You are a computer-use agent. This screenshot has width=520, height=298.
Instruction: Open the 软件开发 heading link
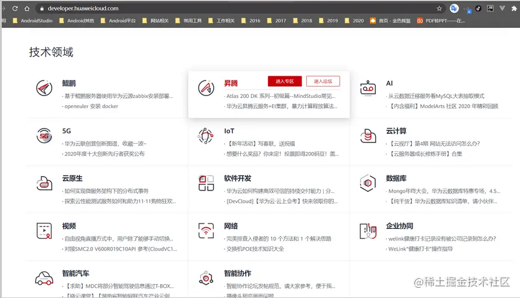(238, 178)
